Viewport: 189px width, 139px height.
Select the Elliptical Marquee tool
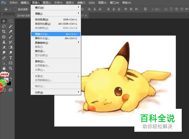10,21
